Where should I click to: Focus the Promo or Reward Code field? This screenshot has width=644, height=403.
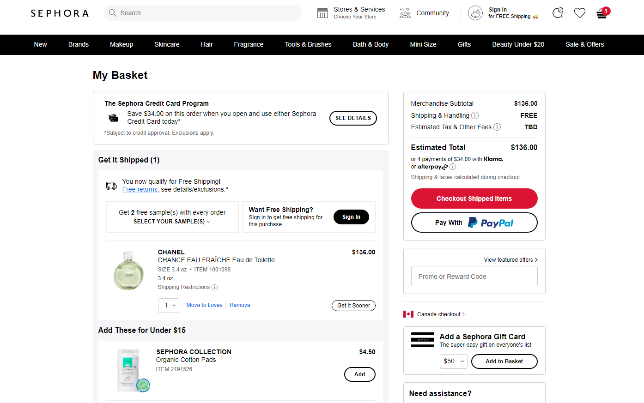pyautogui.click(x=474, y=276)
